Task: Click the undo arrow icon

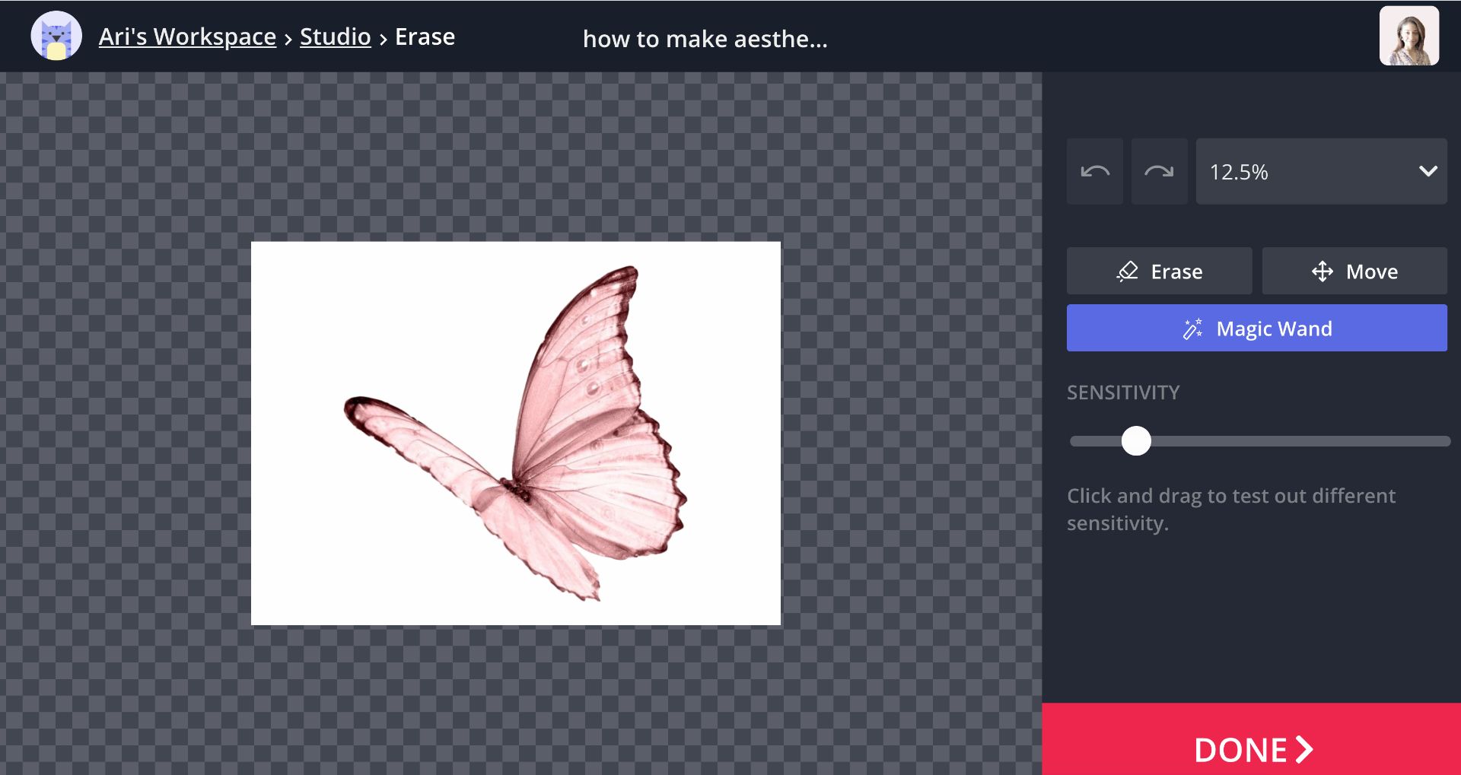Action: [1094, 172]
